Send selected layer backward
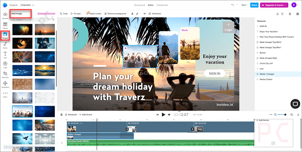 282,14
